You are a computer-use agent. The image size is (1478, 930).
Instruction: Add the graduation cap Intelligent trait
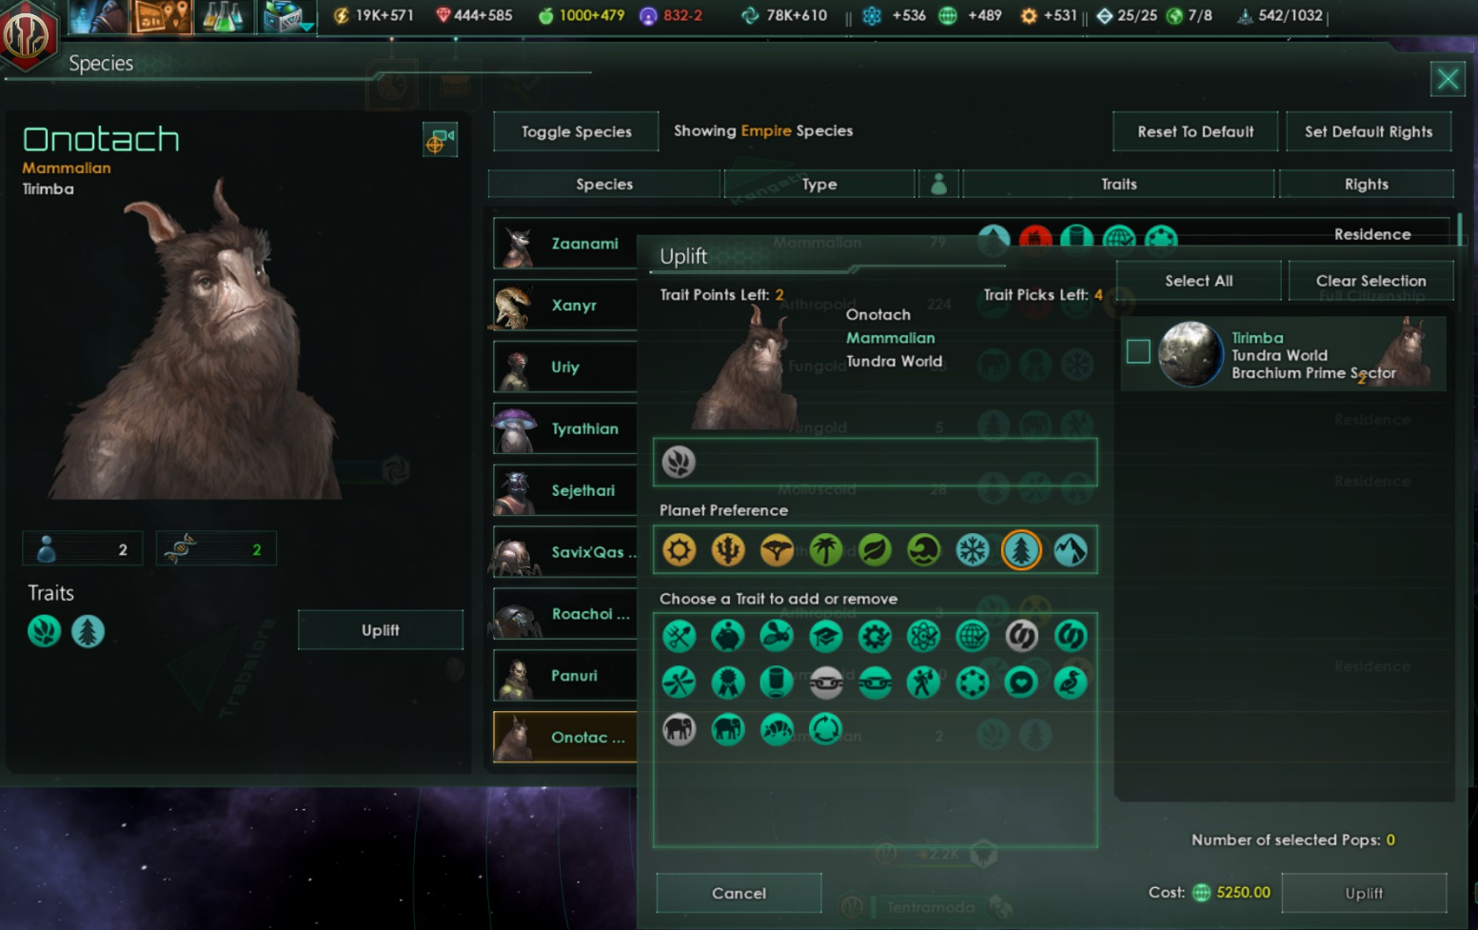825,636
